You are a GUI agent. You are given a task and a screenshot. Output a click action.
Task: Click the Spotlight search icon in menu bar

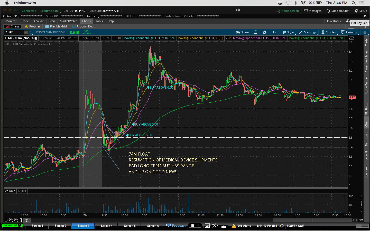(x=354, y=3)
